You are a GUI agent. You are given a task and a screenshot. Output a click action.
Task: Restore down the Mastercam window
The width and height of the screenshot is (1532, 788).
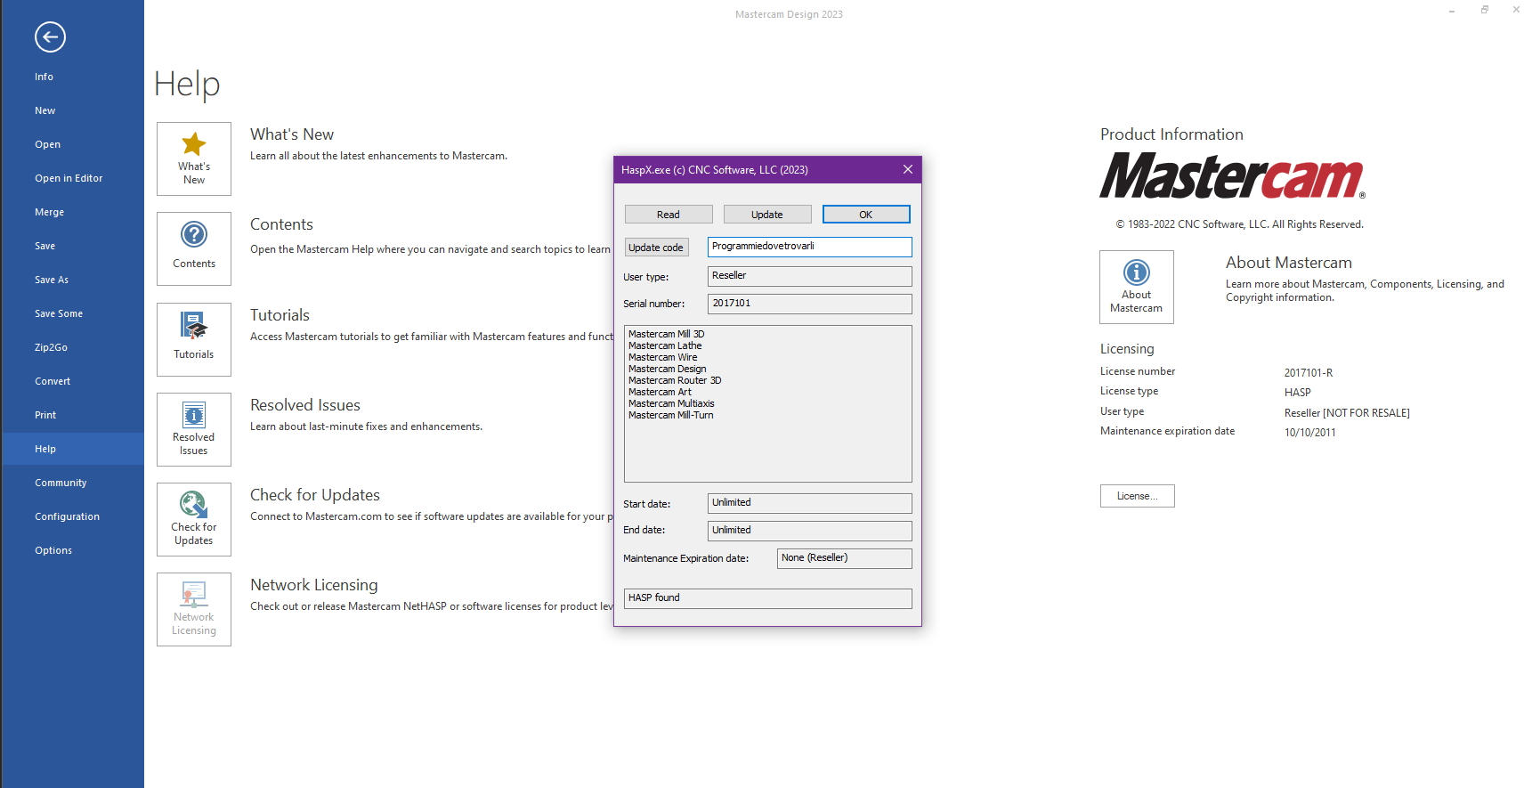pos(1484,10)
